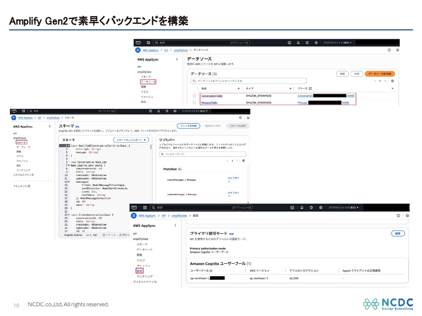
Task: Click リソースを作成 button in Schema console
Action: 188,126
